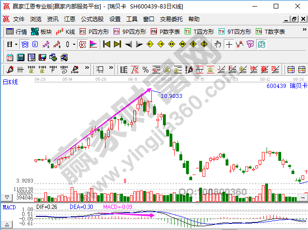Click yellow diamond right-arrow icon

point(161,44)
